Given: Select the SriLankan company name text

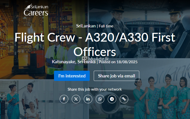Looking at the screenshot, I should click(86, 26).
